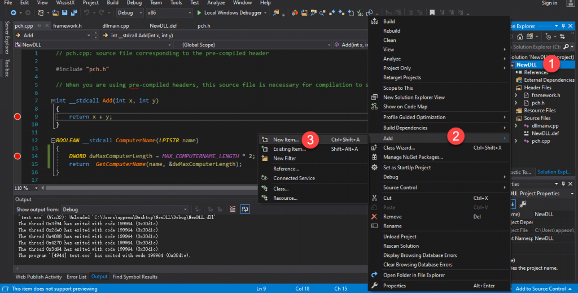Collapse the Add function outlining box

[52, 100]
